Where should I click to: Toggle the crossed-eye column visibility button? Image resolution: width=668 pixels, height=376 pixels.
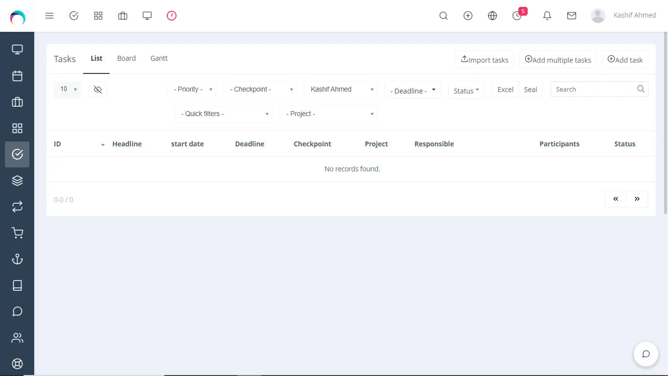click(98, 89)
